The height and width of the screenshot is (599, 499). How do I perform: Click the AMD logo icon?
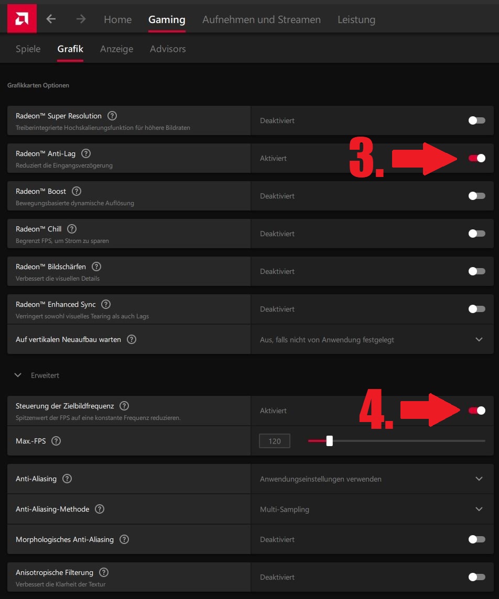click(x=22, y=19)
